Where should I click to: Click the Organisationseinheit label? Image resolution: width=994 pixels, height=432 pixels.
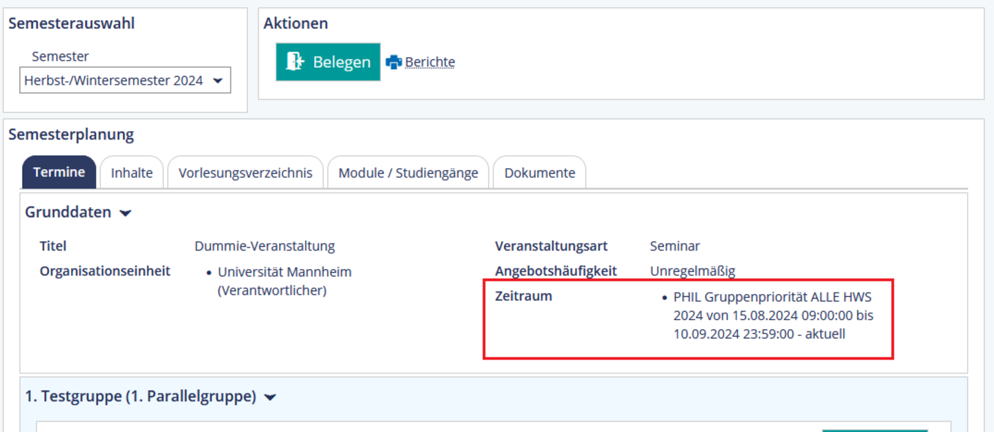tap(105, 271)
